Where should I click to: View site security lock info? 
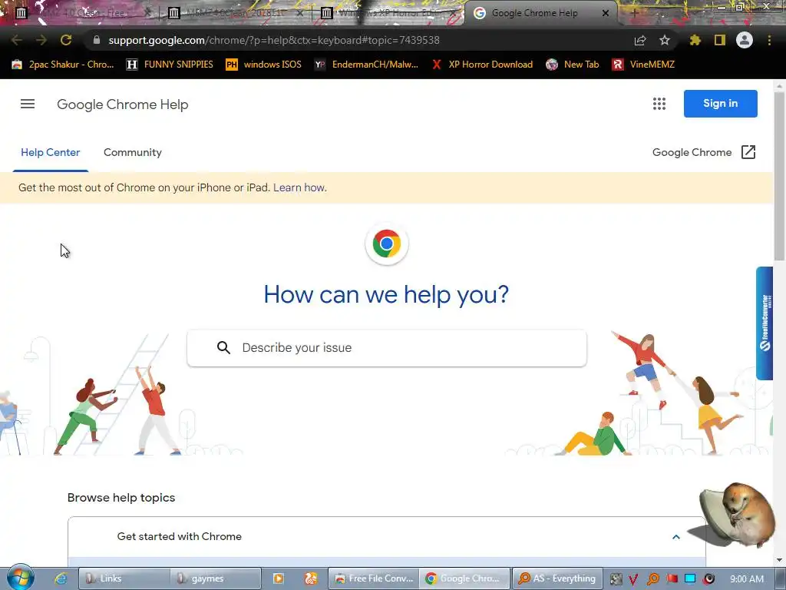point(97,40)
